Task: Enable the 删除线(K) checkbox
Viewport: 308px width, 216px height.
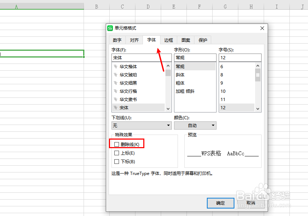Action: point(117,145)
